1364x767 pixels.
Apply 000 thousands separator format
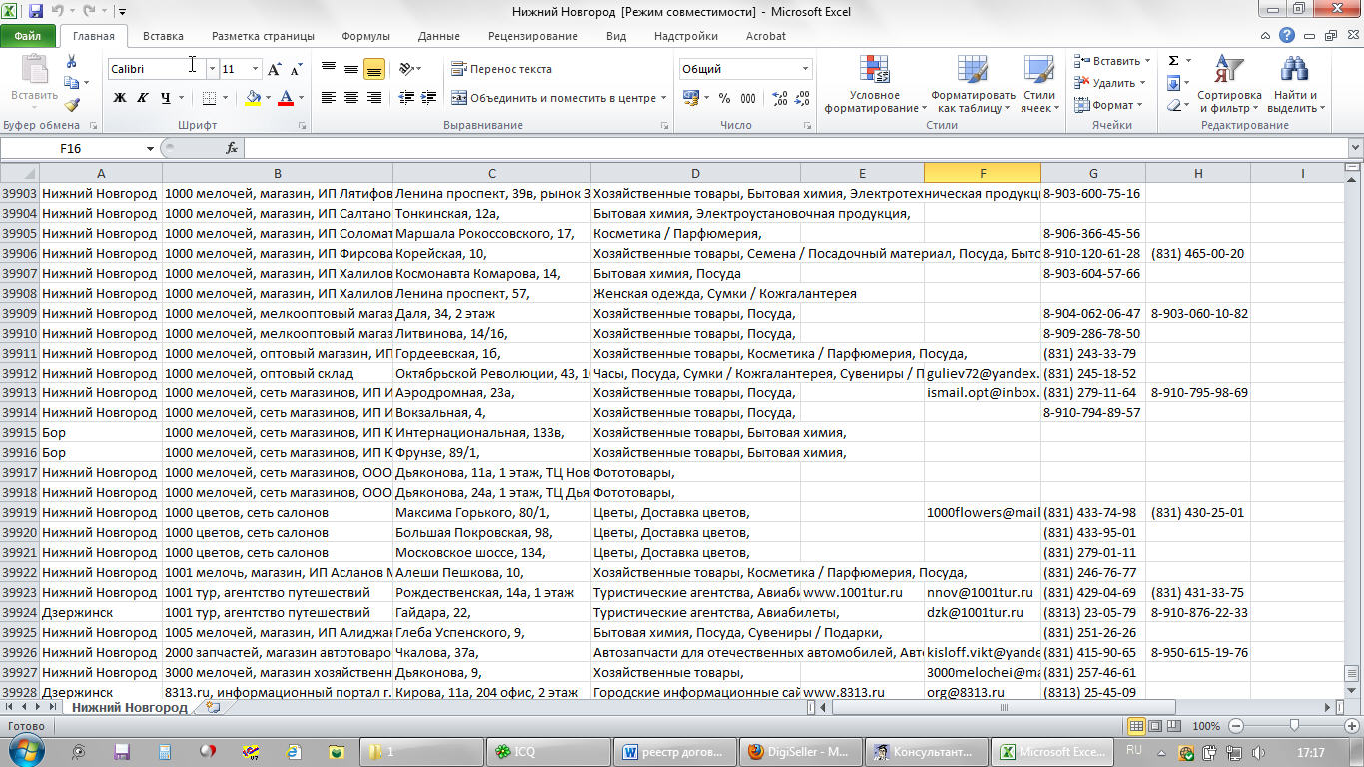point(748,98)
